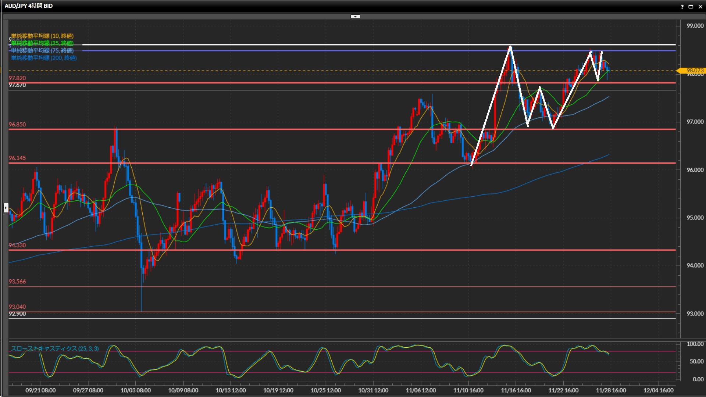This screenshot has height=397, width=706.
Task: Click the 99.000 price axis label
Action: click(x=695, y=26)
